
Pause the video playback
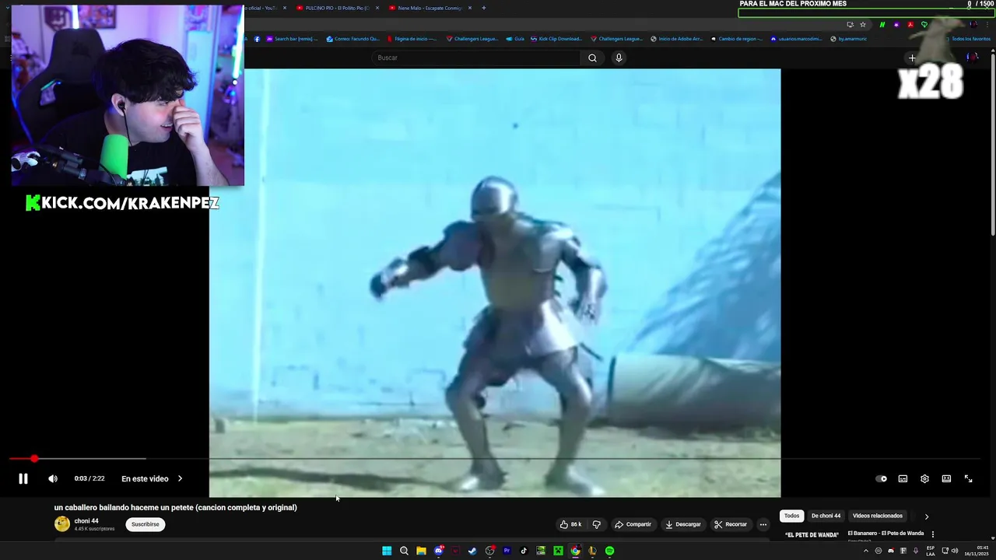tap(23, 479)
